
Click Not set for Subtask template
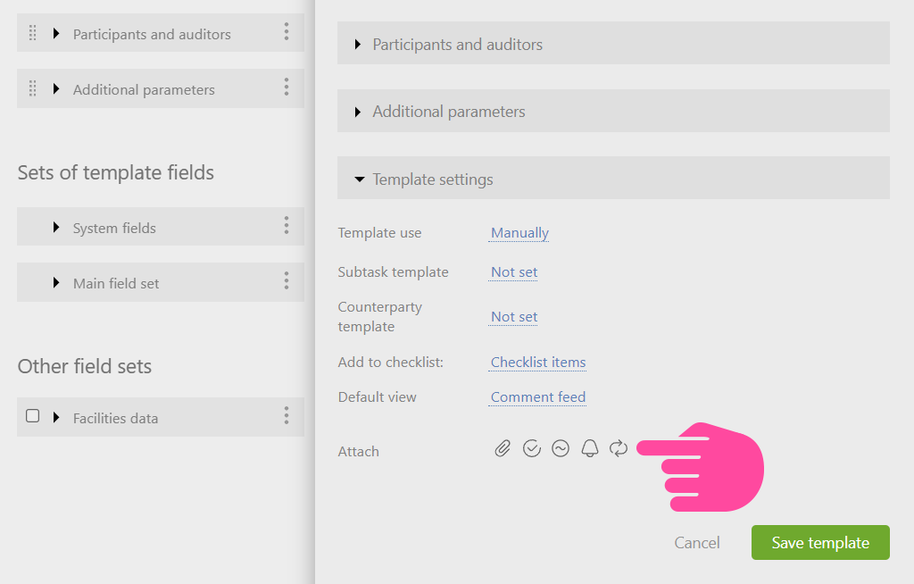click(514, 271)
